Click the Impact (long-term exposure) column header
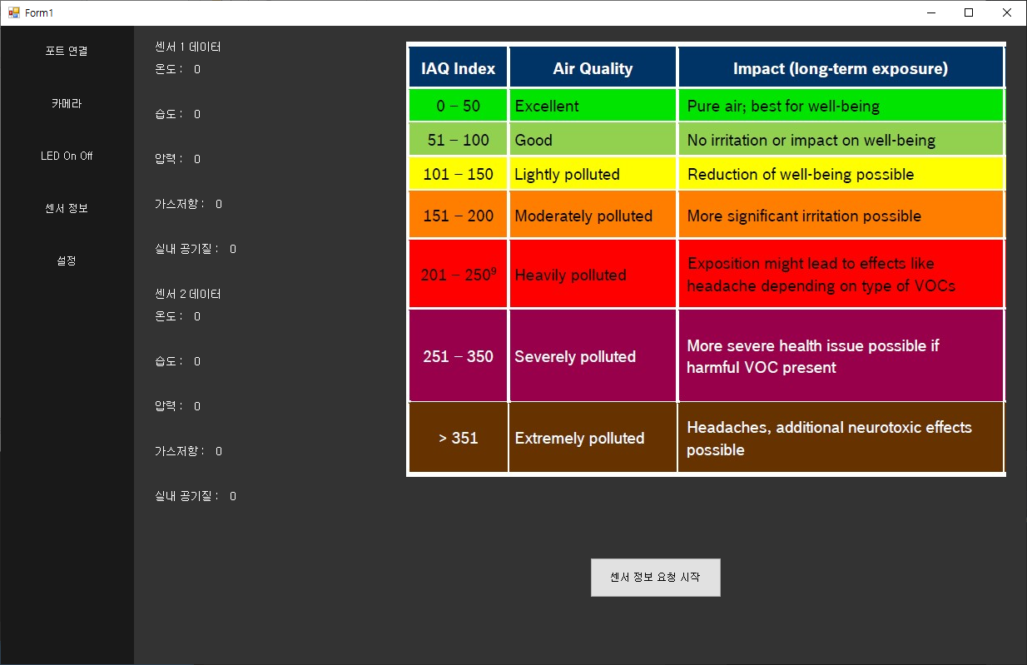Screen dimensions: 1027x665 (841, 68)
